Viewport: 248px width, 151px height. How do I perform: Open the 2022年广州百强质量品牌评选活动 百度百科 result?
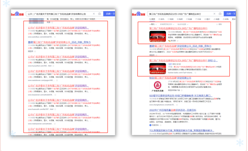[173, 110]
